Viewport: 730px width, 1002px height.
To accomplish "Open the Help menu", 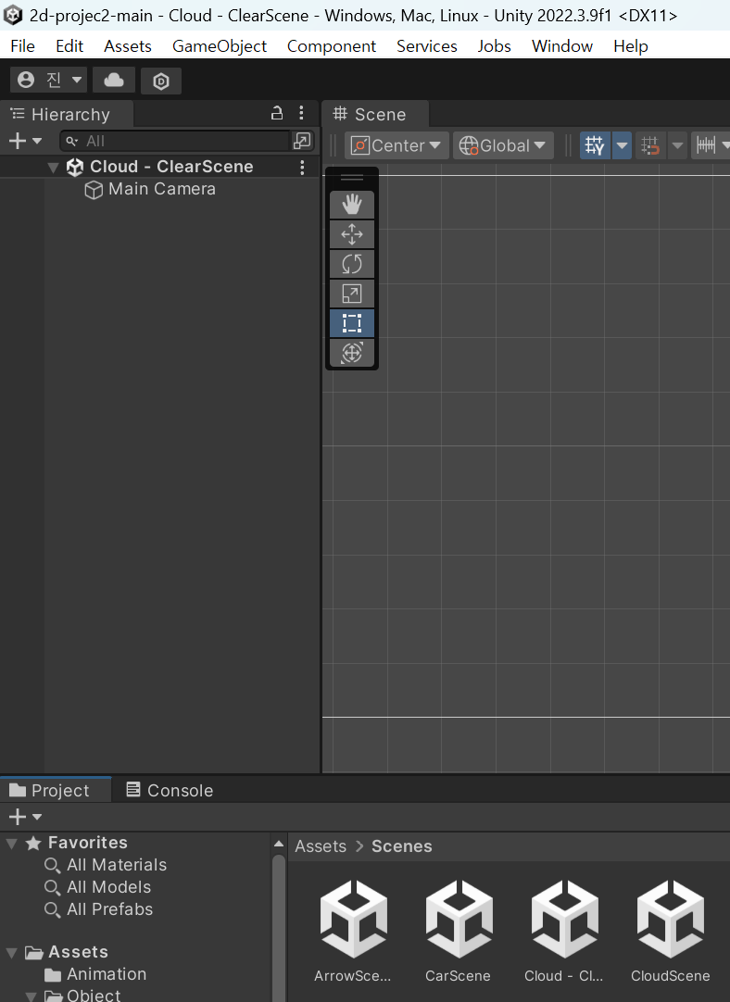I will coord(630,46).
